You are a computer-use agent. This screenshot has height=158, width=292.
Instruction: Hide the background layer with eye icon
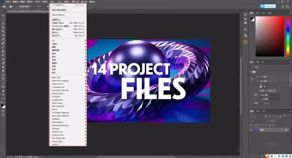tap(251, 130)
